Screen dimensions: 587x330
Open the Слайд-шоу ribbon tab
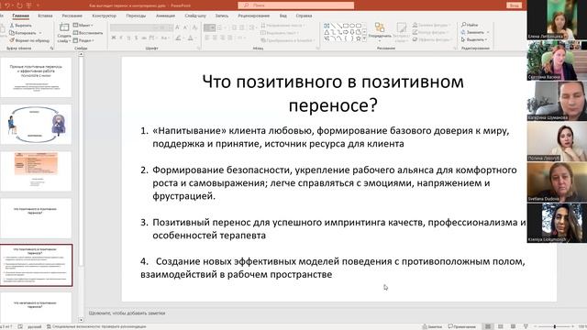click(x=195, y=16)
